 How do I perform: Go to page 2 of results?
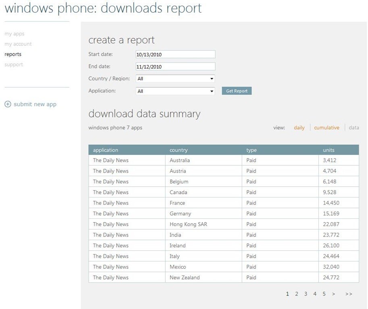coord(297,294)
